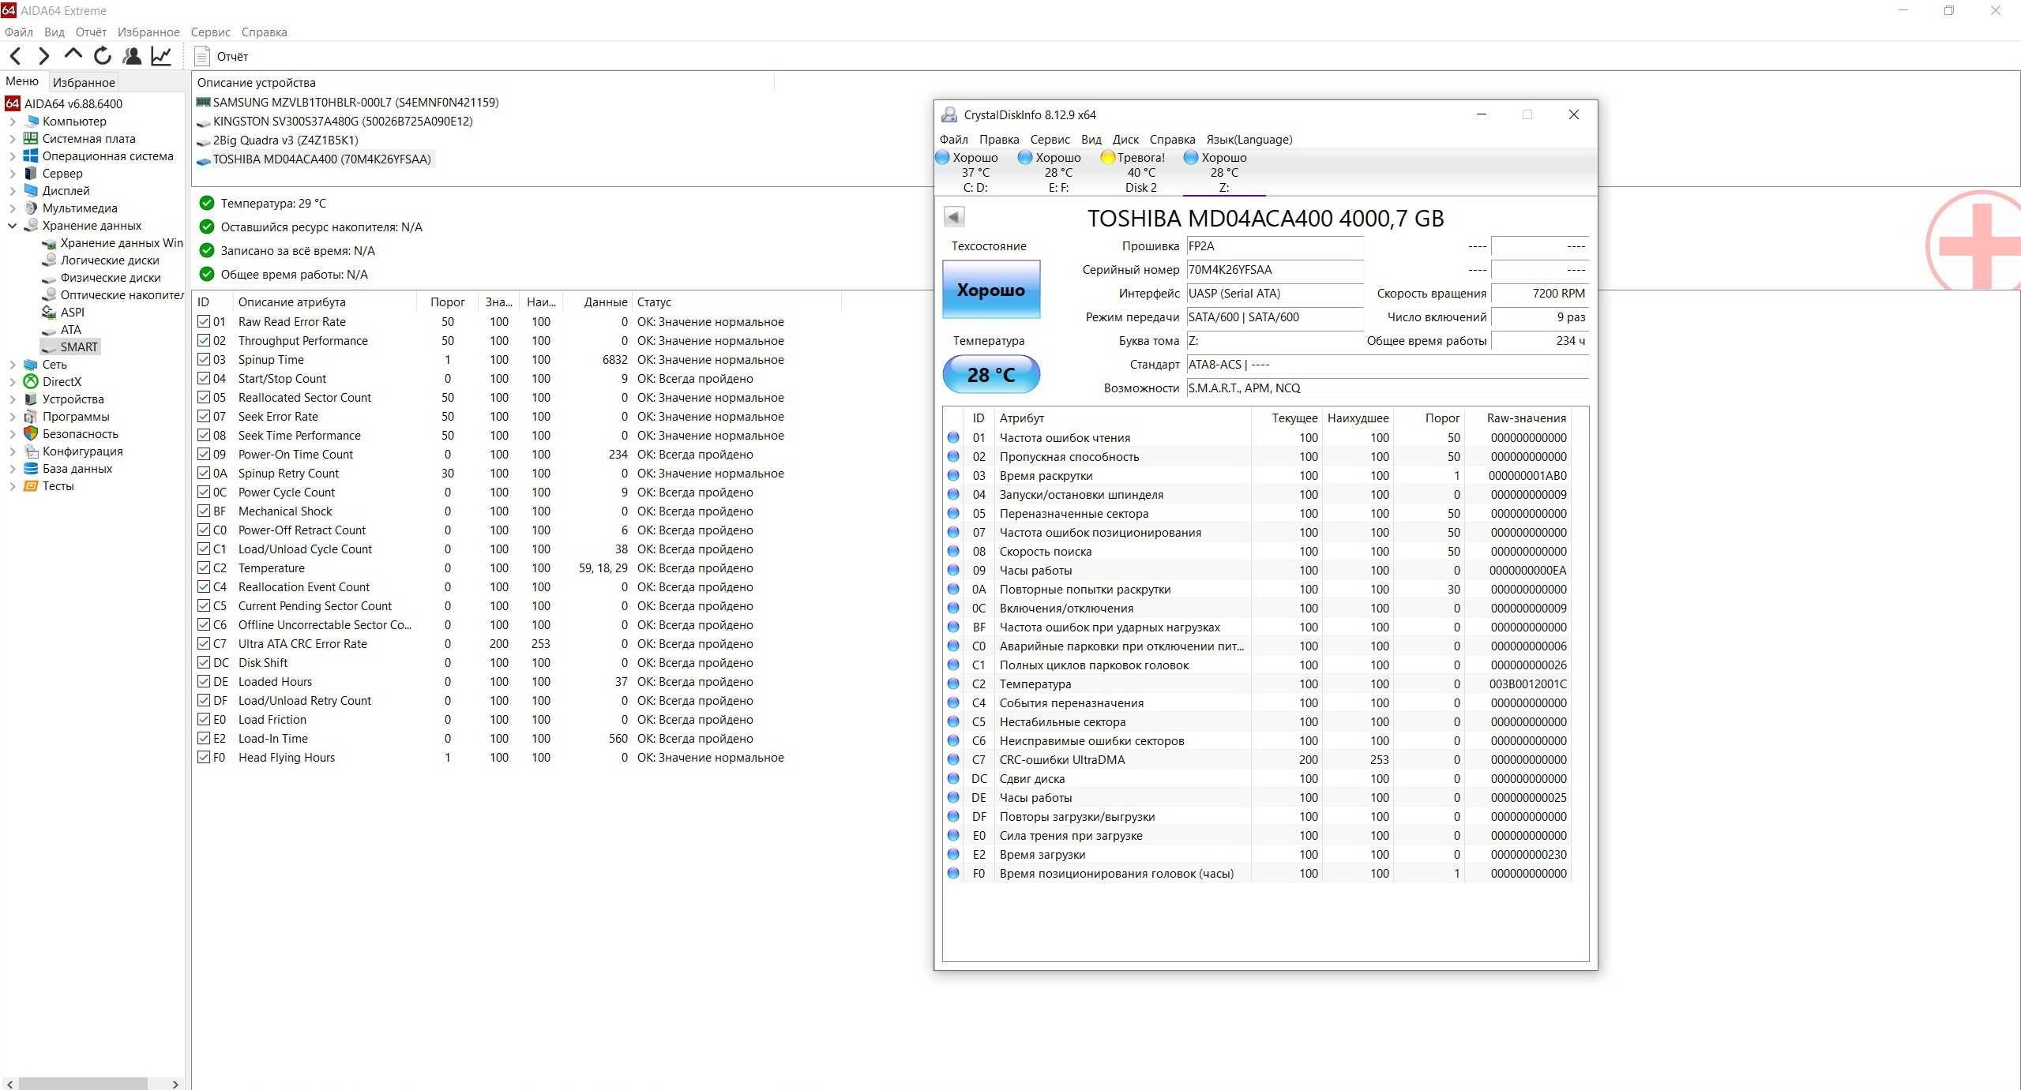Click CrystalDiskInfo title bar app icon
Screen dimensions: 2021x1090
(949, 114)
